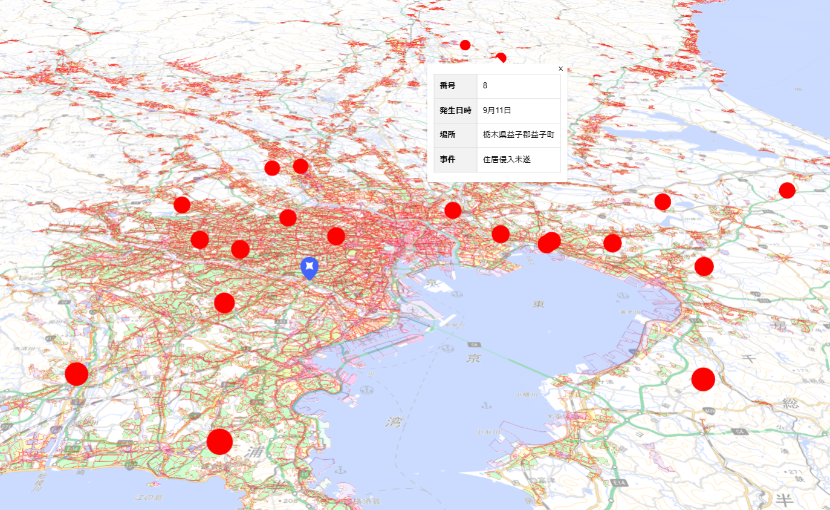Viewport: 830px width, 510px height.
Task: Select the red marker directly below-left of blue pin
Action: [224, 302]
